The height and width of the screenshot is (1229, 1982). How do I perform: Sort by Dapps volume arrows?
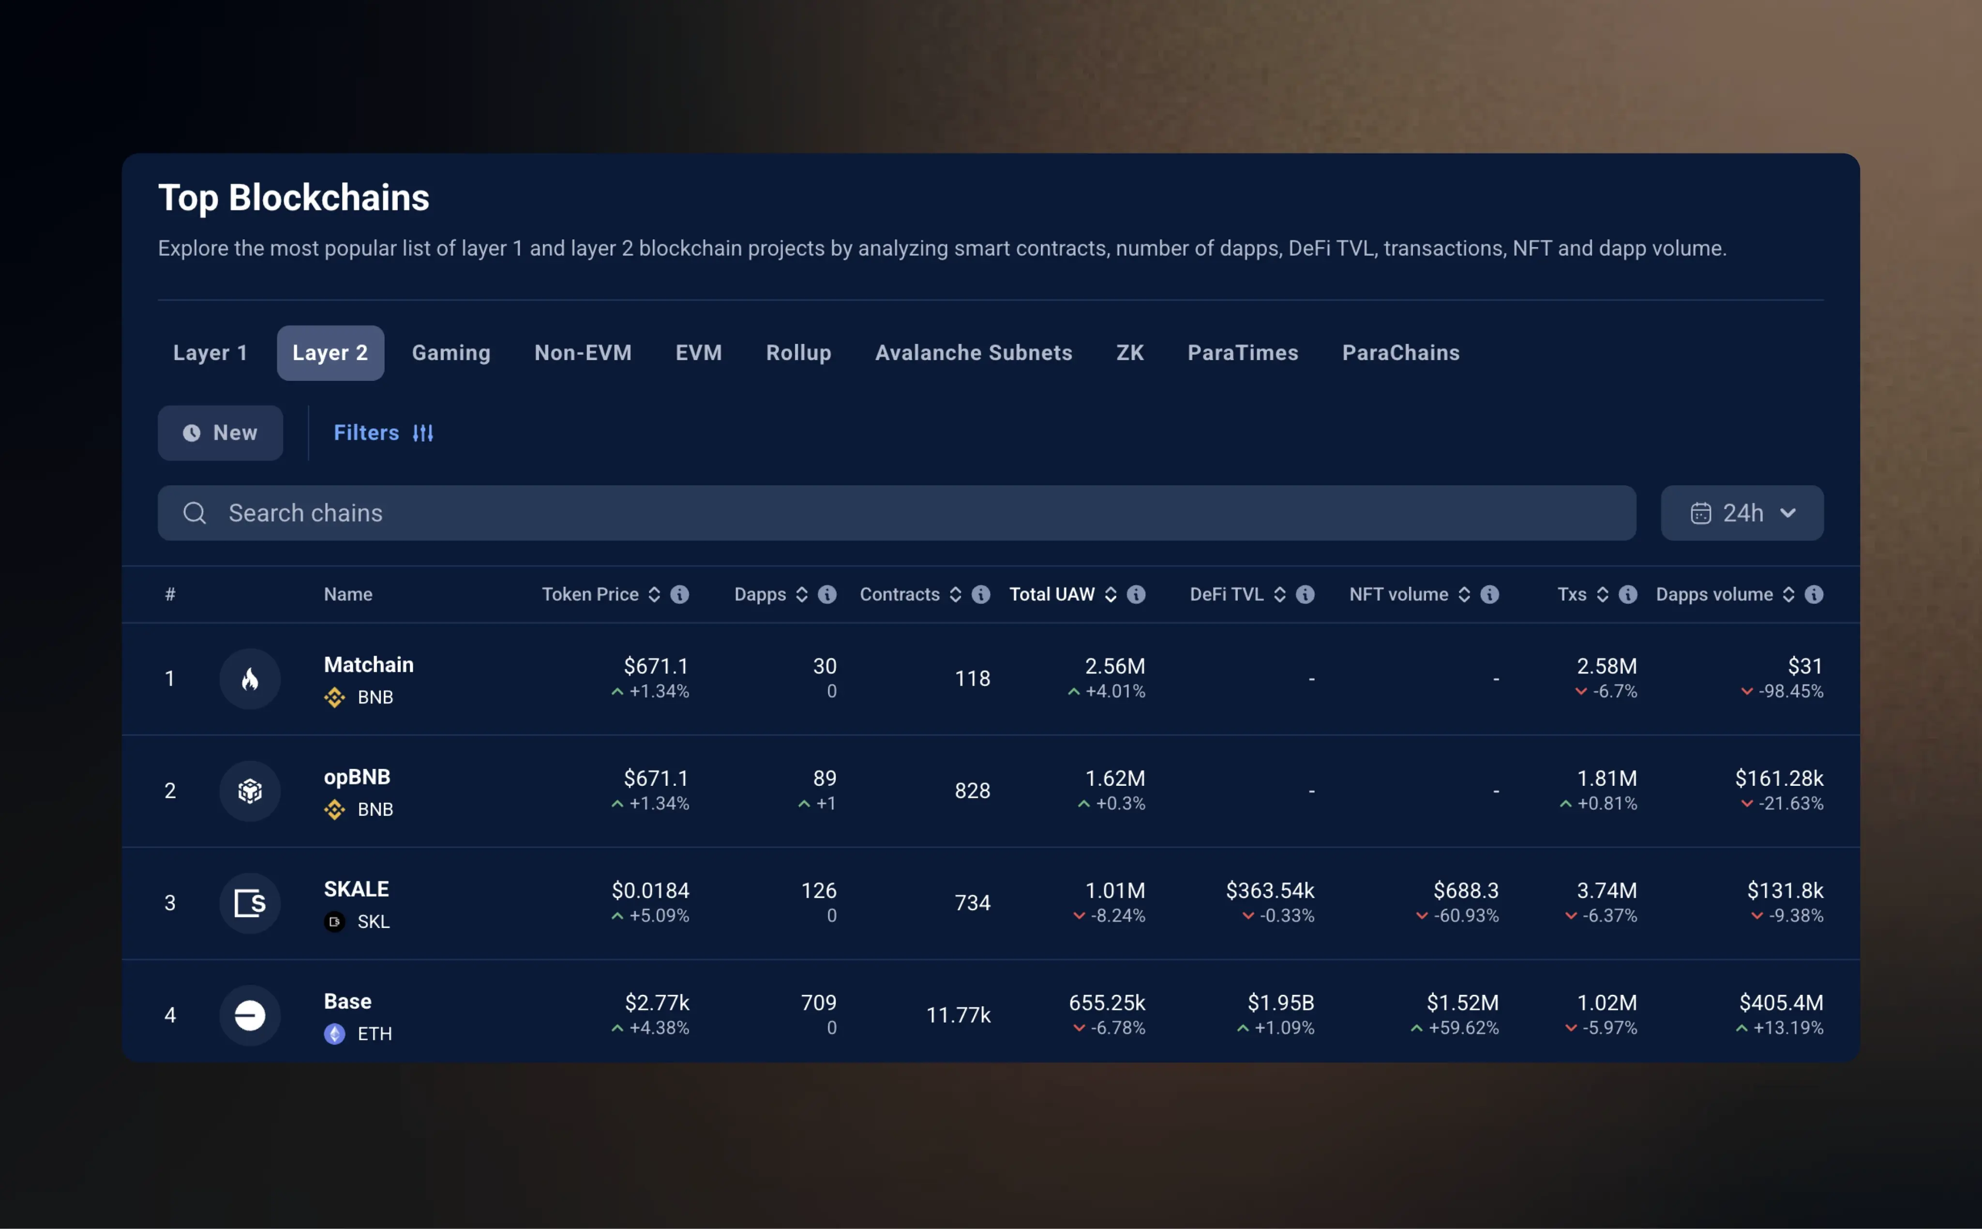(1788, 594)
